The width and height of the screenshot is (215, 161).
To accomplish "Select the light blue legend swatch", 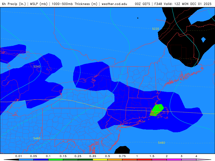I will (26, 160).
